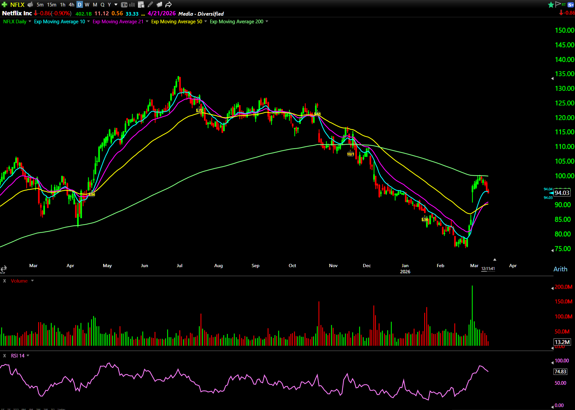
Task: Click the Exp Moving Average 200 label
Action: click(x=236, y=21)
